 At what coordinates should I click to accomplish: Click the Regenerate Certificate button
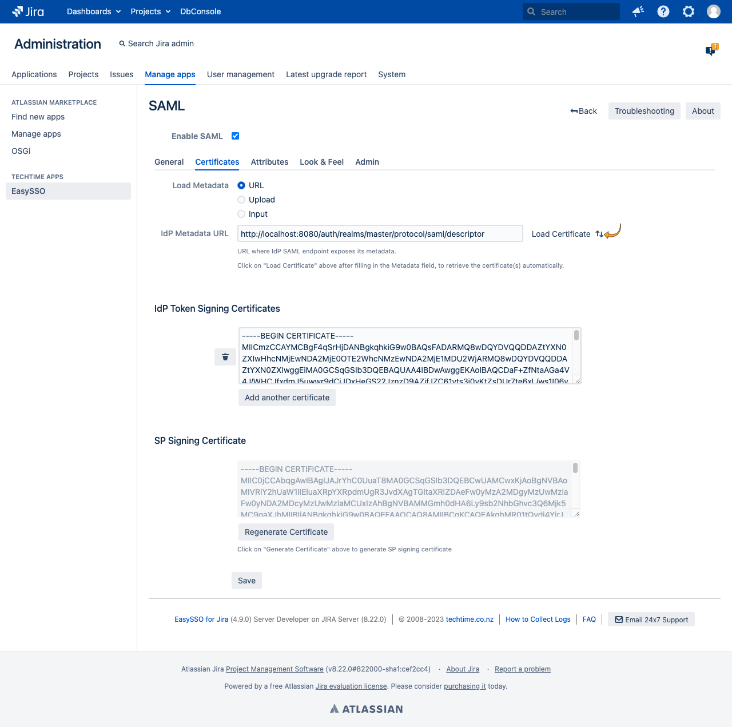tap(287, 532)
